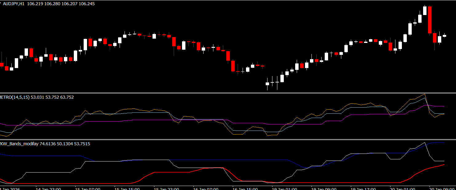Click the separator between price chart and METRO
456x190 pixels.
[228, 93]
